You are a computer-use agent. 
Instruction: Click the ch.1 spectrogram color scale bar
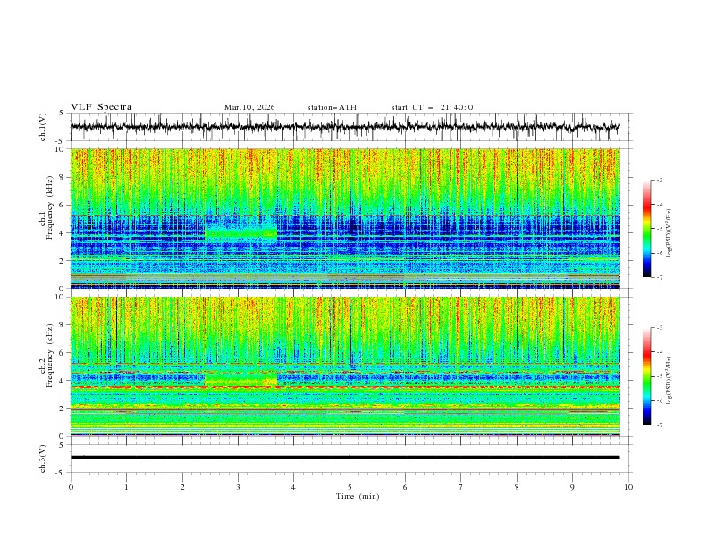pyautogui.click(x=646, y=229)
